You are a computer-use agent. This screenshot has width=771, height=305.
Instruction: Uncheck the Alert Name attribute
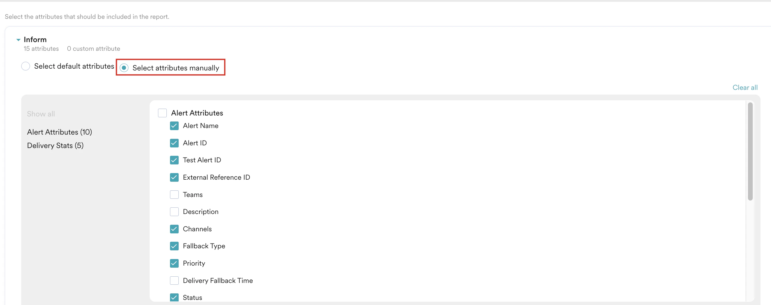tap(174, 126)
